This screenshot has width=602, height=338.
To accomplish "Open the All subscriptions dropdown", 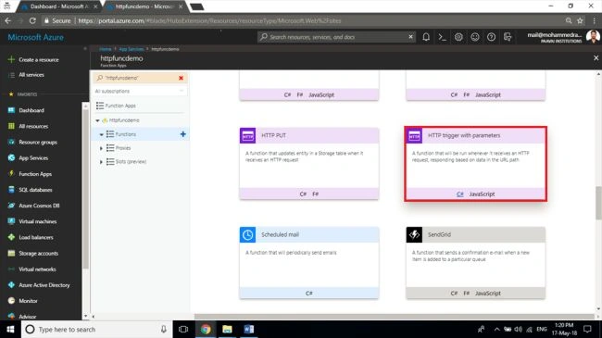I will (140, 91).
